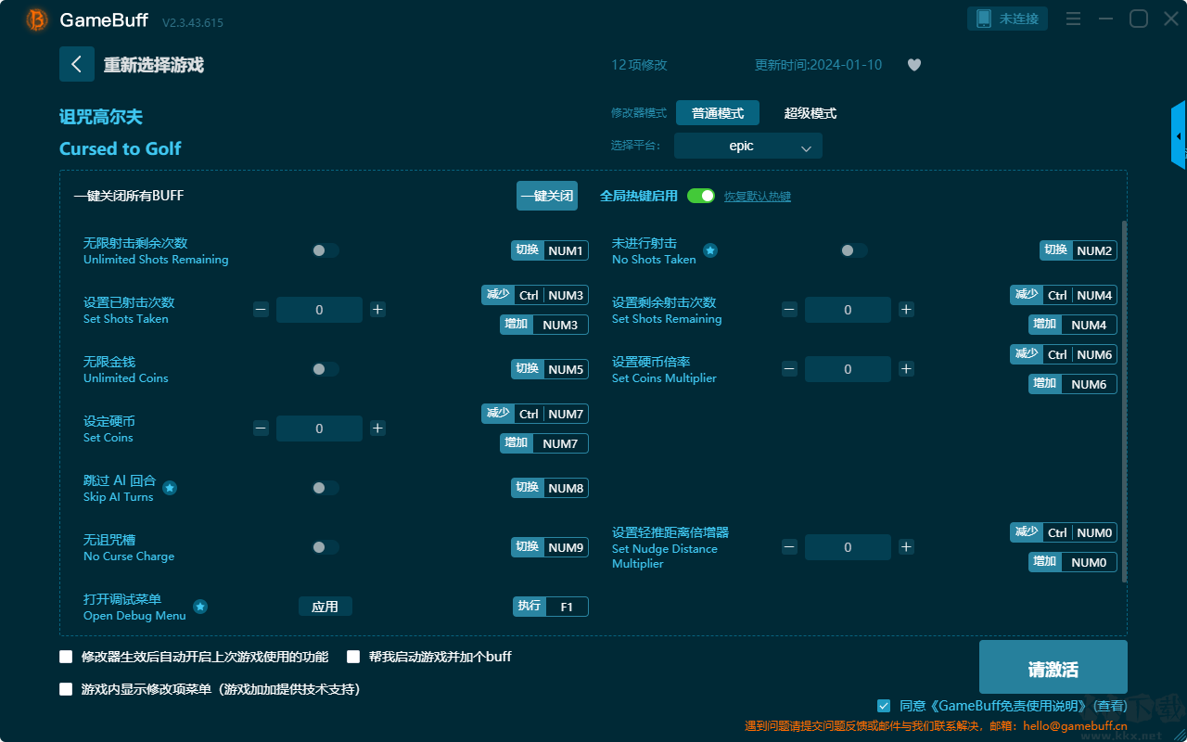Click the Set Coins Multiplier value field

point(848,369)
